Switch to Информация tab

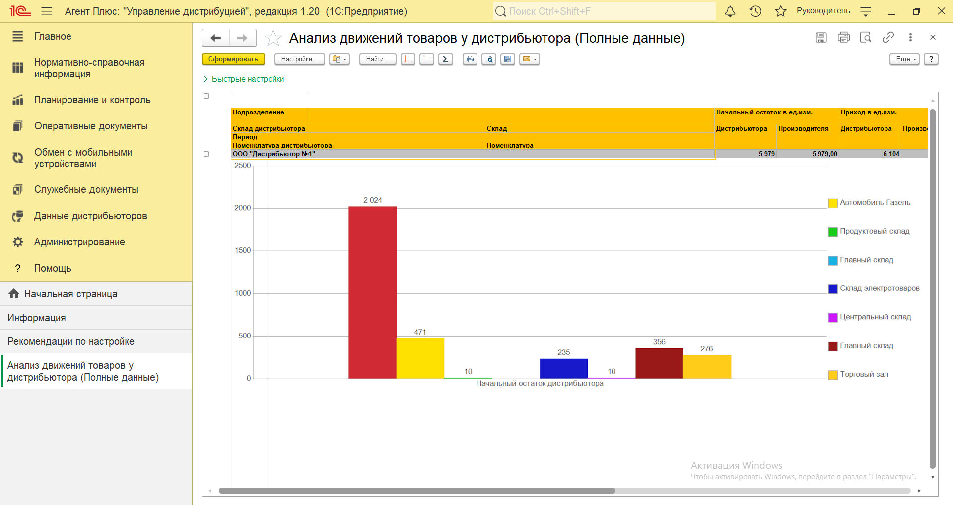[96, 318]
